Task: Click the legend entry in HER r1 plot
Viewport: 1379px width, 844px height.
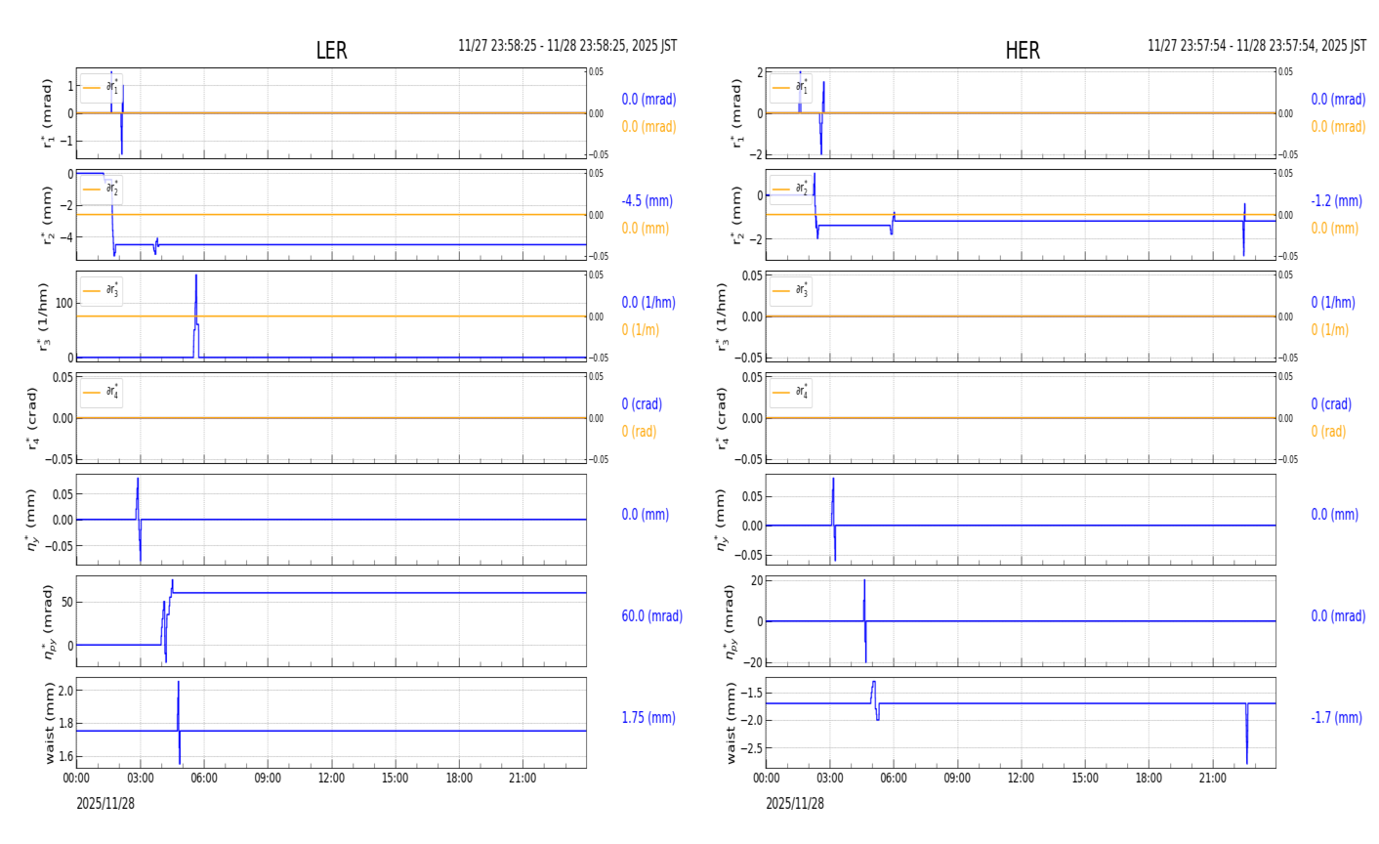Action: click(x=790, y=87)
